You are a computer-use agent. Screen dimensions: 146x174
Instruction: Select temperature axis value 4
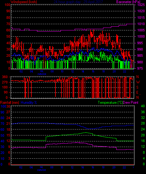tap(144, 158)
